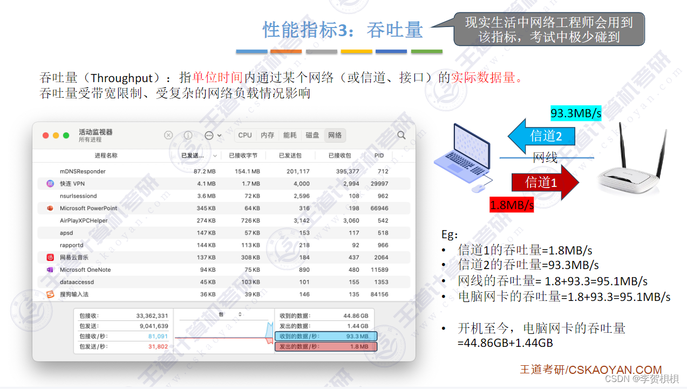Select the nsurlsessiond process row
Image resolution: width=687 pixels, height=389 pixels.
click(x=224, y=196)
